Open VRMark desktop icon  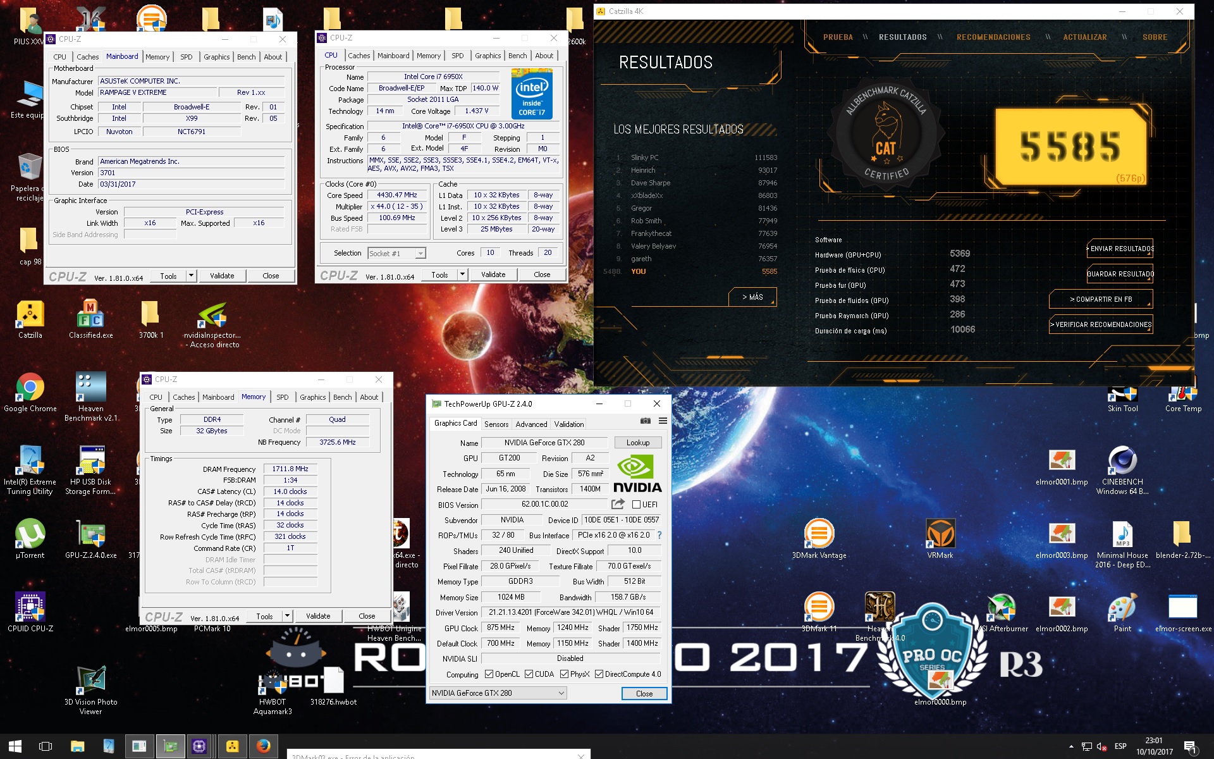point(940,540)
